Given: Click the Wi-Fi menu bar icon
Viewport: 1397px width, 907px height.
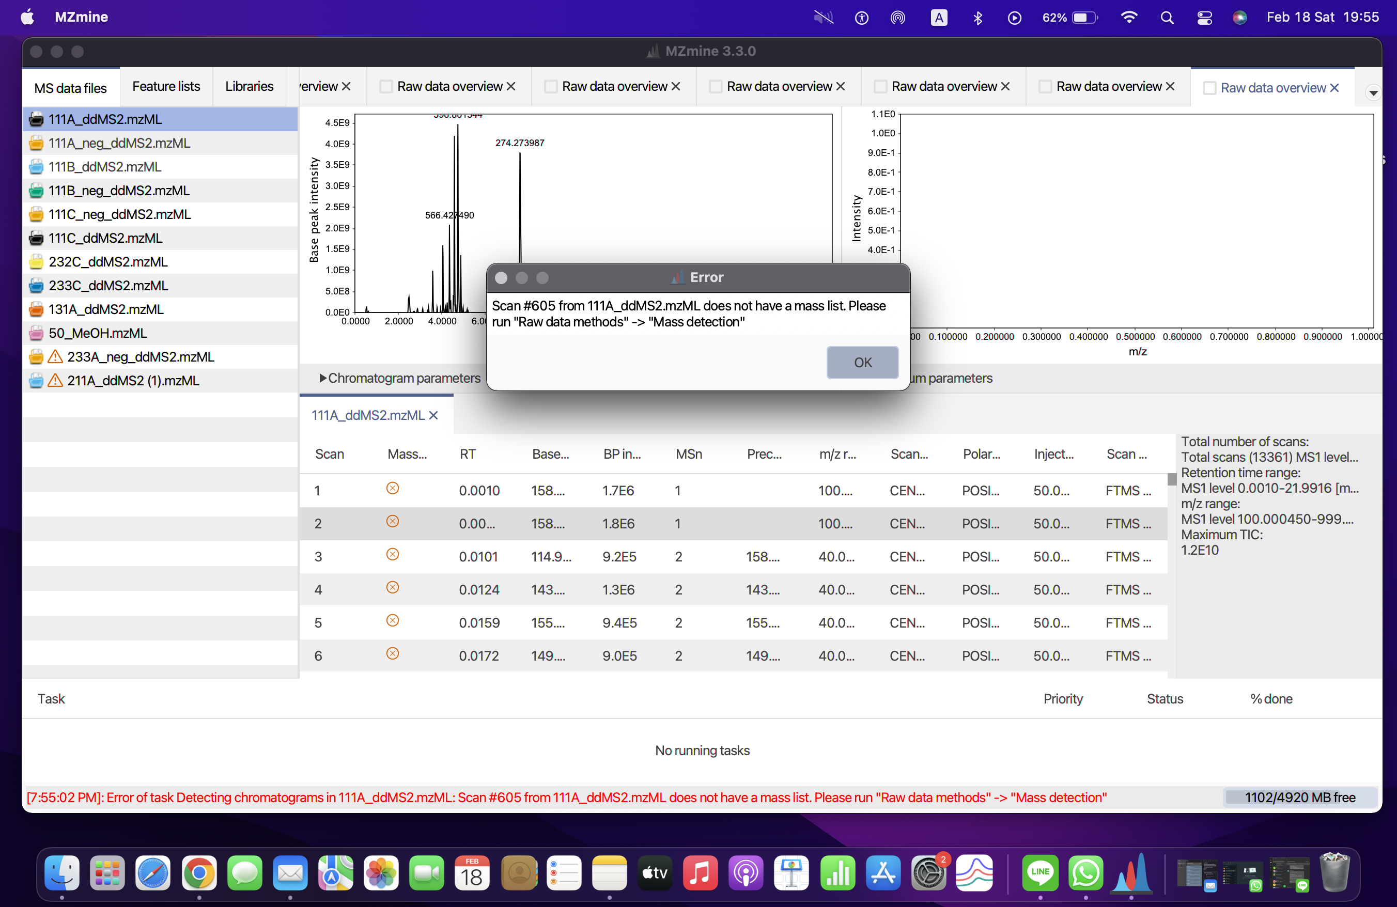Looking at the screenshot, I should click(1129, 17).
